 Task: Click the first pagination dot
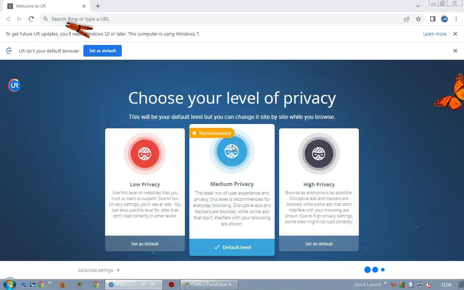coord(368,270)
